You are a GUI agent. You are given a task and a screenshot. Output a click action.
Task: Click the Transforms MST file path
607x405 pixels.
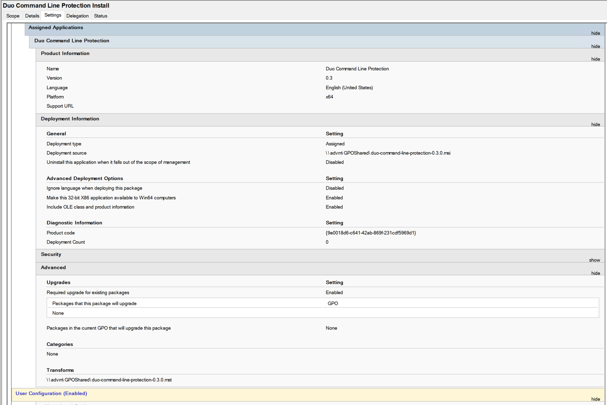(x=109, y=380)
